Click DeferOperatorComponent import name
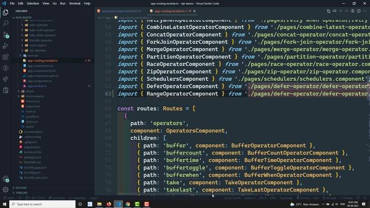This screenshot has width=370, height=208. click(182, 86)
